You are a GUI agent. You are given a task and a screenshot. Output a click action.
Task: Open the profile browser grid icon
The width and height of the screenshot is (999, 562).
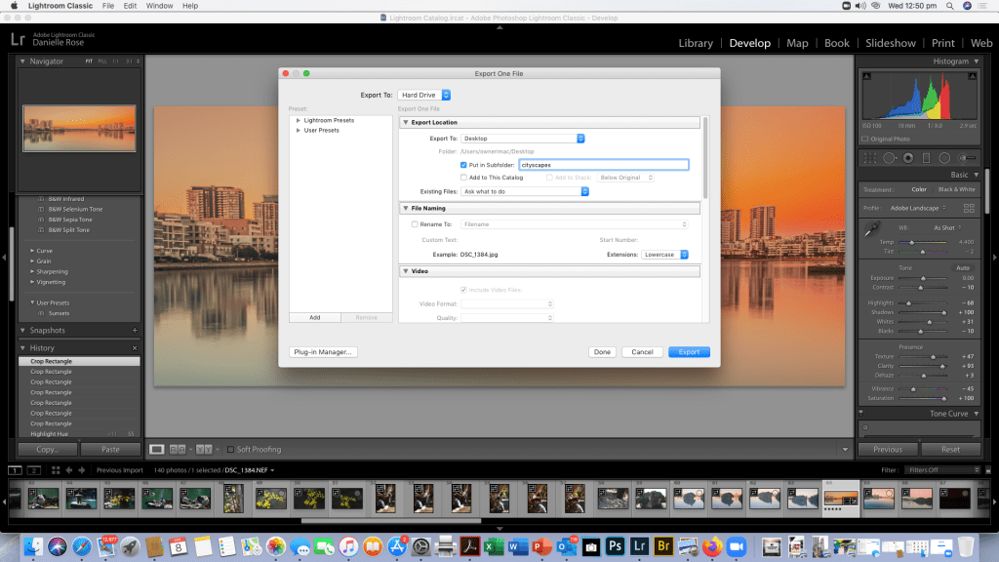tap(969, 208)
